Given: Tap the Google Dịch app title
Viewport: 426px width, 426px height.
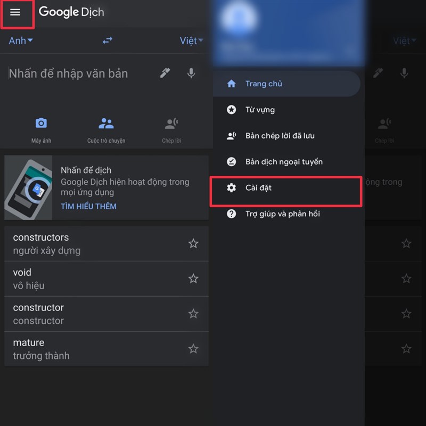Looking at the screenshot, I should point(71,12).
